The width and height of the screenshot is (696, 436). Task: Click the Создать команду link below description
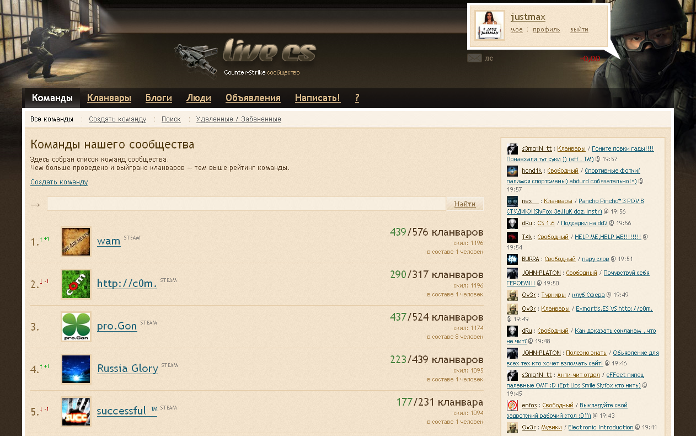tap(59, 182)
